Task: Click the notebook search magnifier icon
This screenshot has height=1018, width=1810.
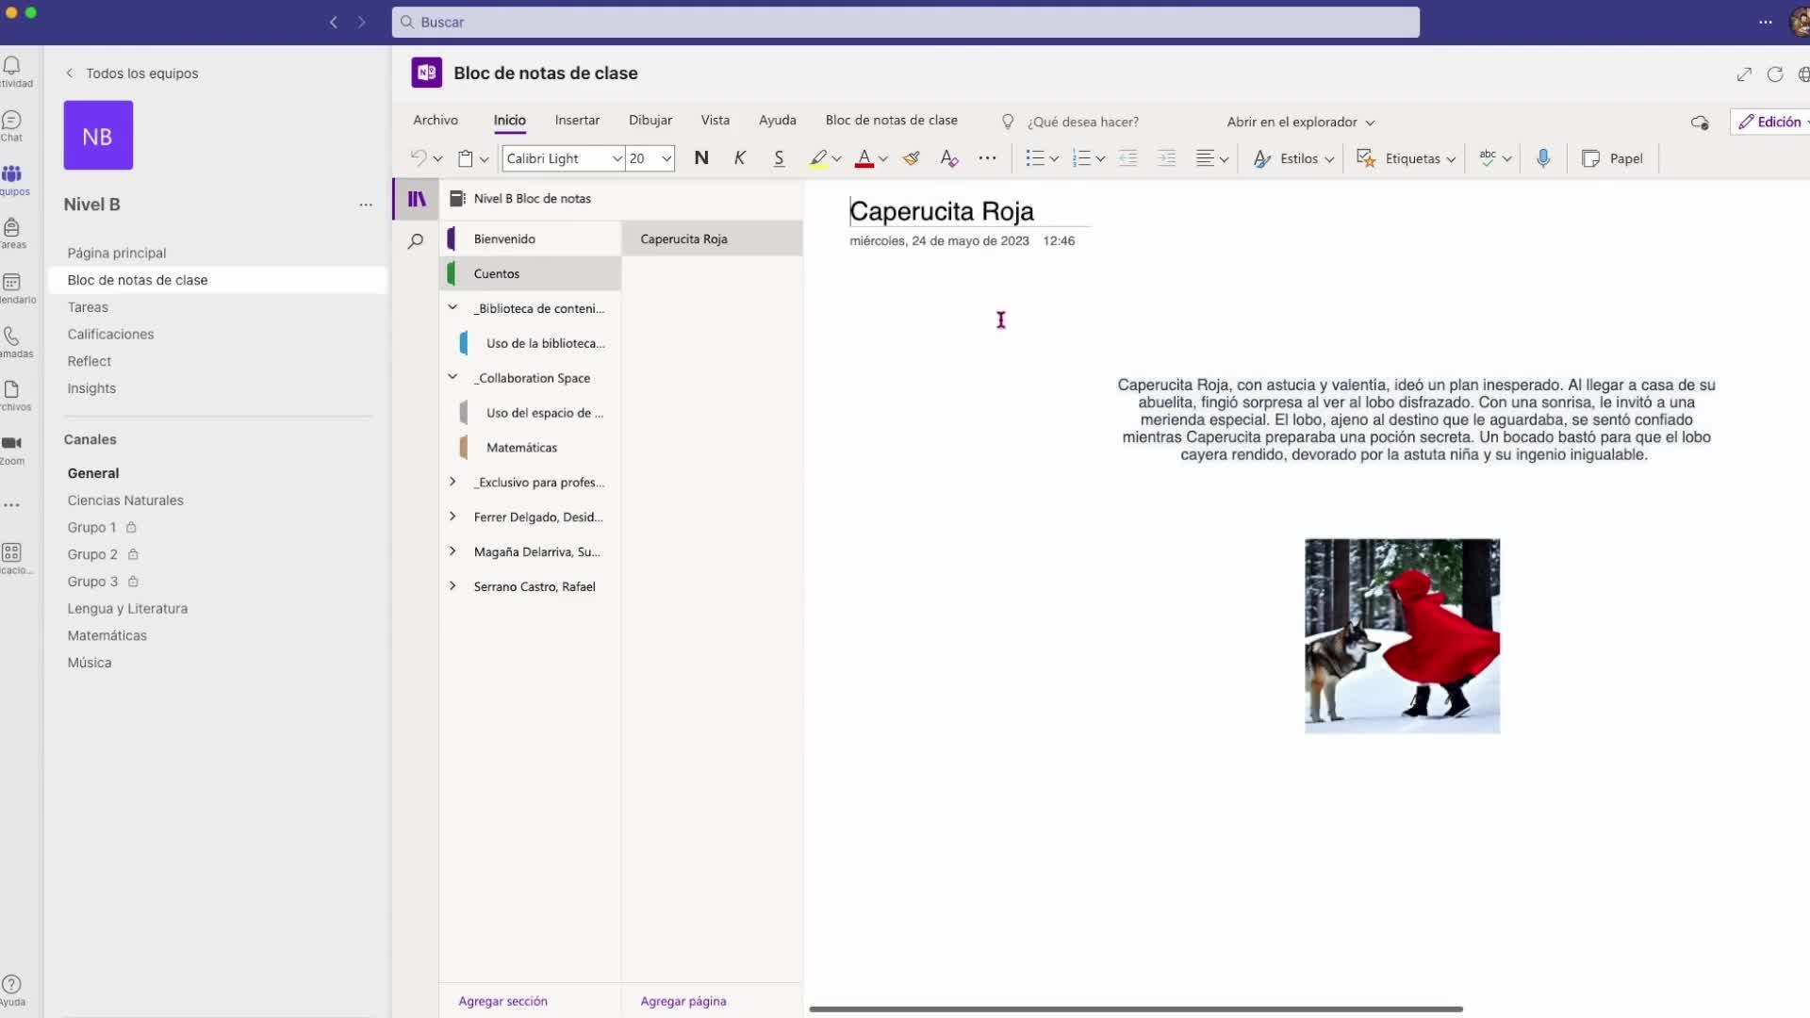Action: (416, 241)
